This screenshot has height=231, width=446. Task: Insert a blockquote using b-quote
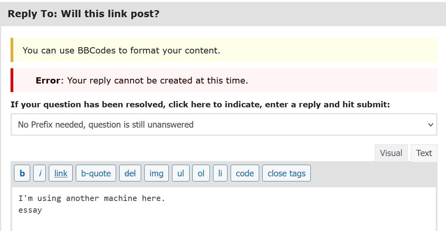click(96, 173)
